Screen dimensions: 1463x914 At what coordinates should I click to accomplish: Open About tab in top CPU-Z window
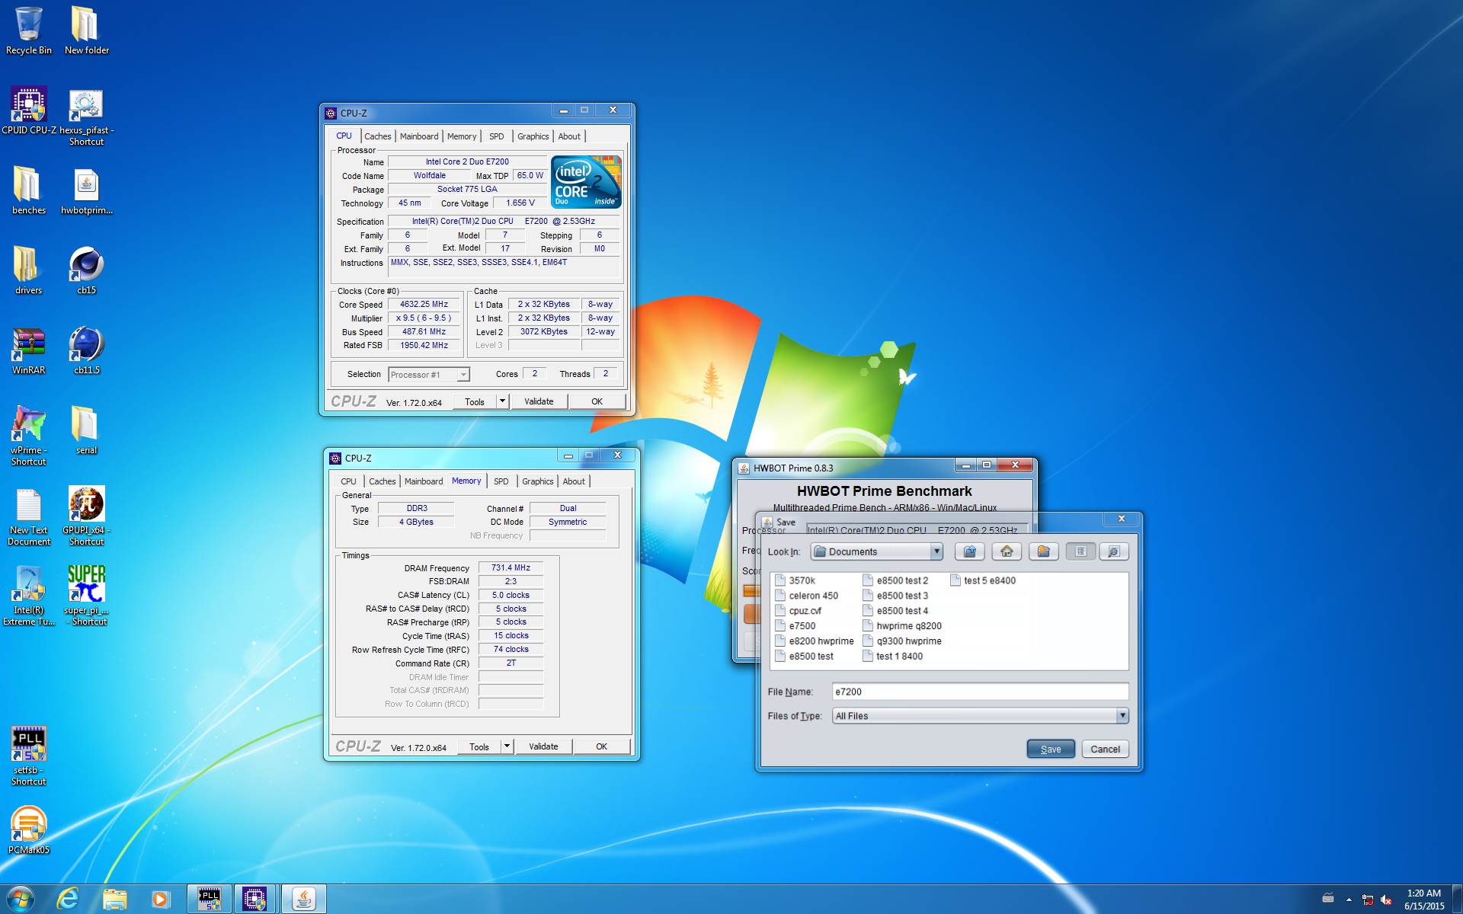point(569,136)
